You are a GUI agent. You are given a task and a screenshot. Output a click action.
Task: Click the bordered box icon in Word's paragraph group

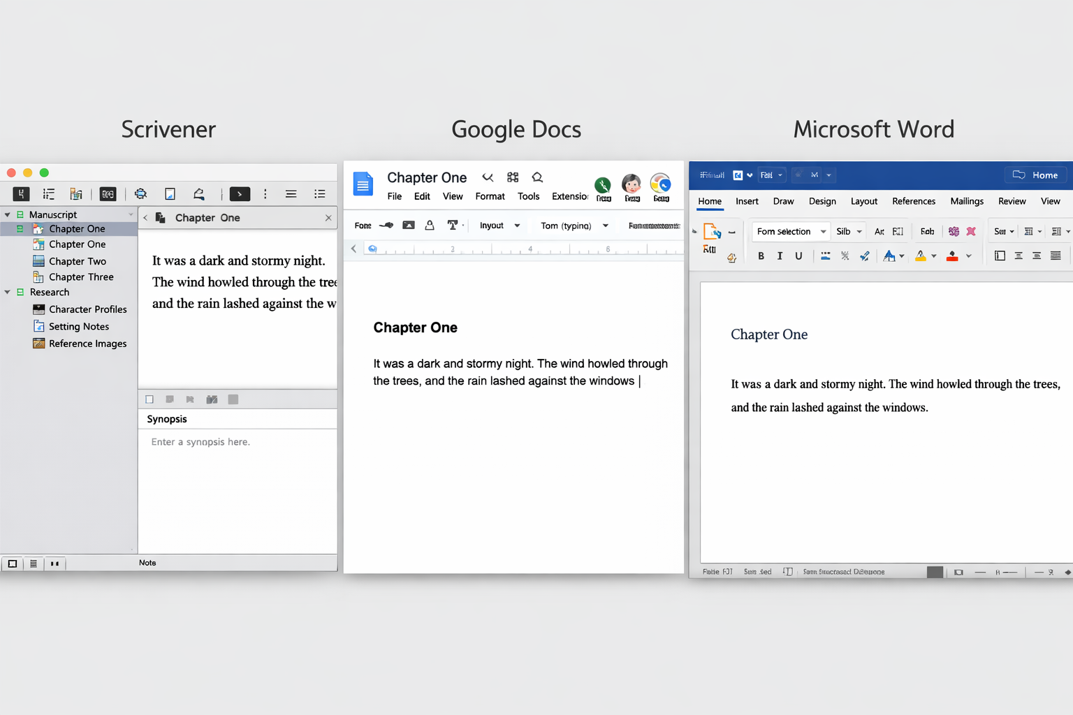(x=1000, y=256)
